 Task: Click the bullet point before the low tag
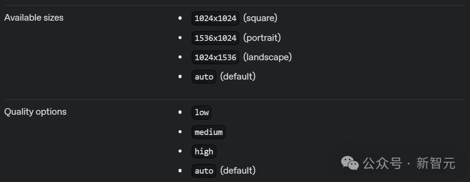(x=180, y=113)
